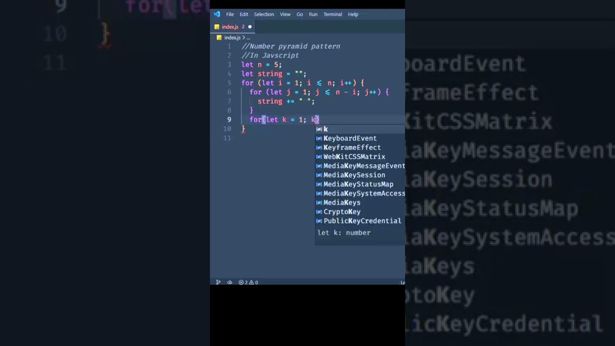615x346 pixels.
Task: Click line number 9 in gutter
Action: pyautogui.click(x=229, y=120)
